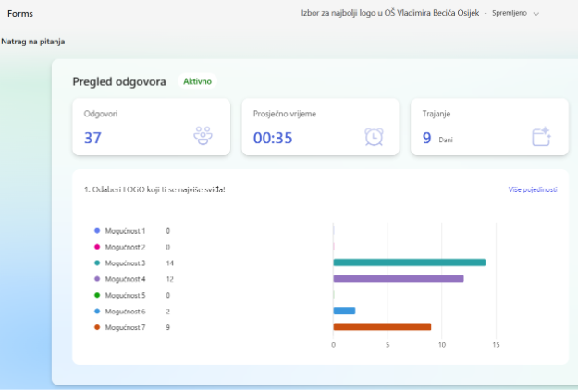Viewport: 578px width, 391px height.
Task: Click the people icon in the Odgovori card
Action: coord(203,136)
